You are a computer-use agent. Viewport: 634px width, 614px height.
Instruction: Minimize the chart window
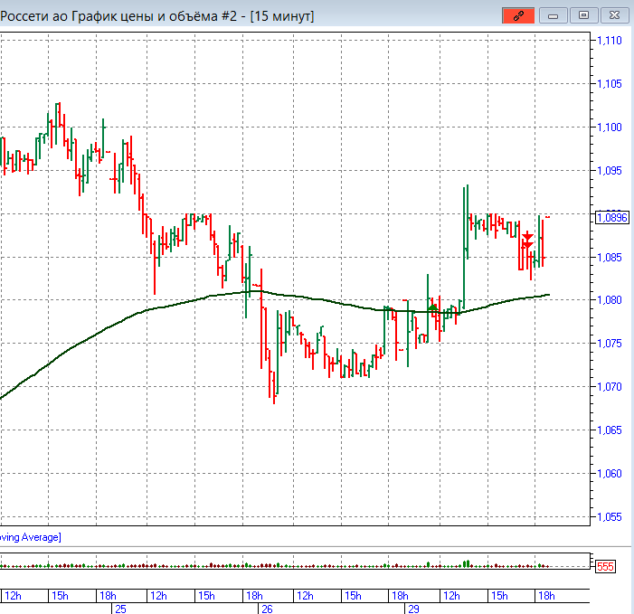tap(554, 15)
